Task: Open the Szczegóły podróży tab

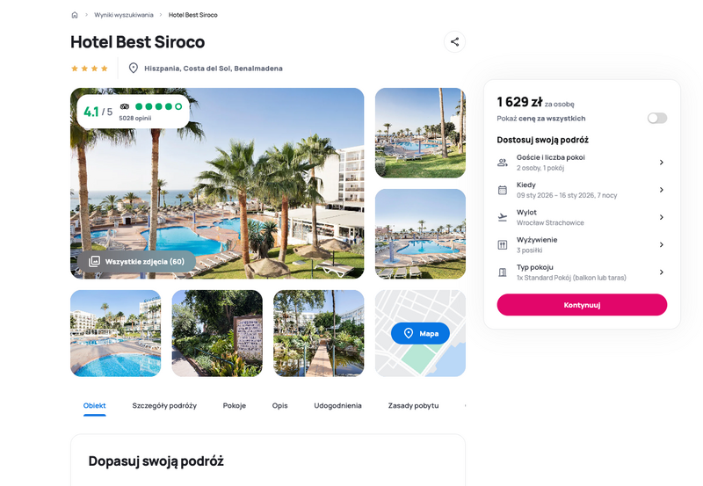Action: coord(164,406)
